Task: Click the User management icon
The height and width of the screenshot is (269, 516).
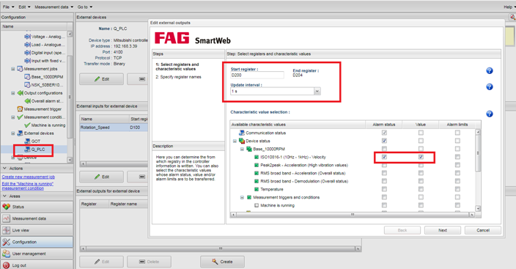Action: click(x=6, y=254)
